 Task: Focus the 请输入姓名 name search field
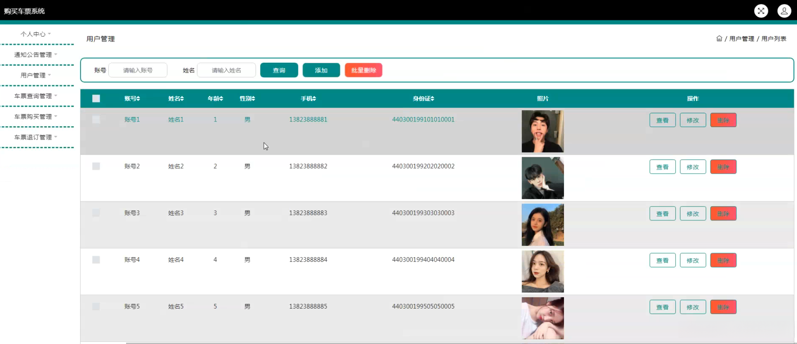tap(227, 70)
